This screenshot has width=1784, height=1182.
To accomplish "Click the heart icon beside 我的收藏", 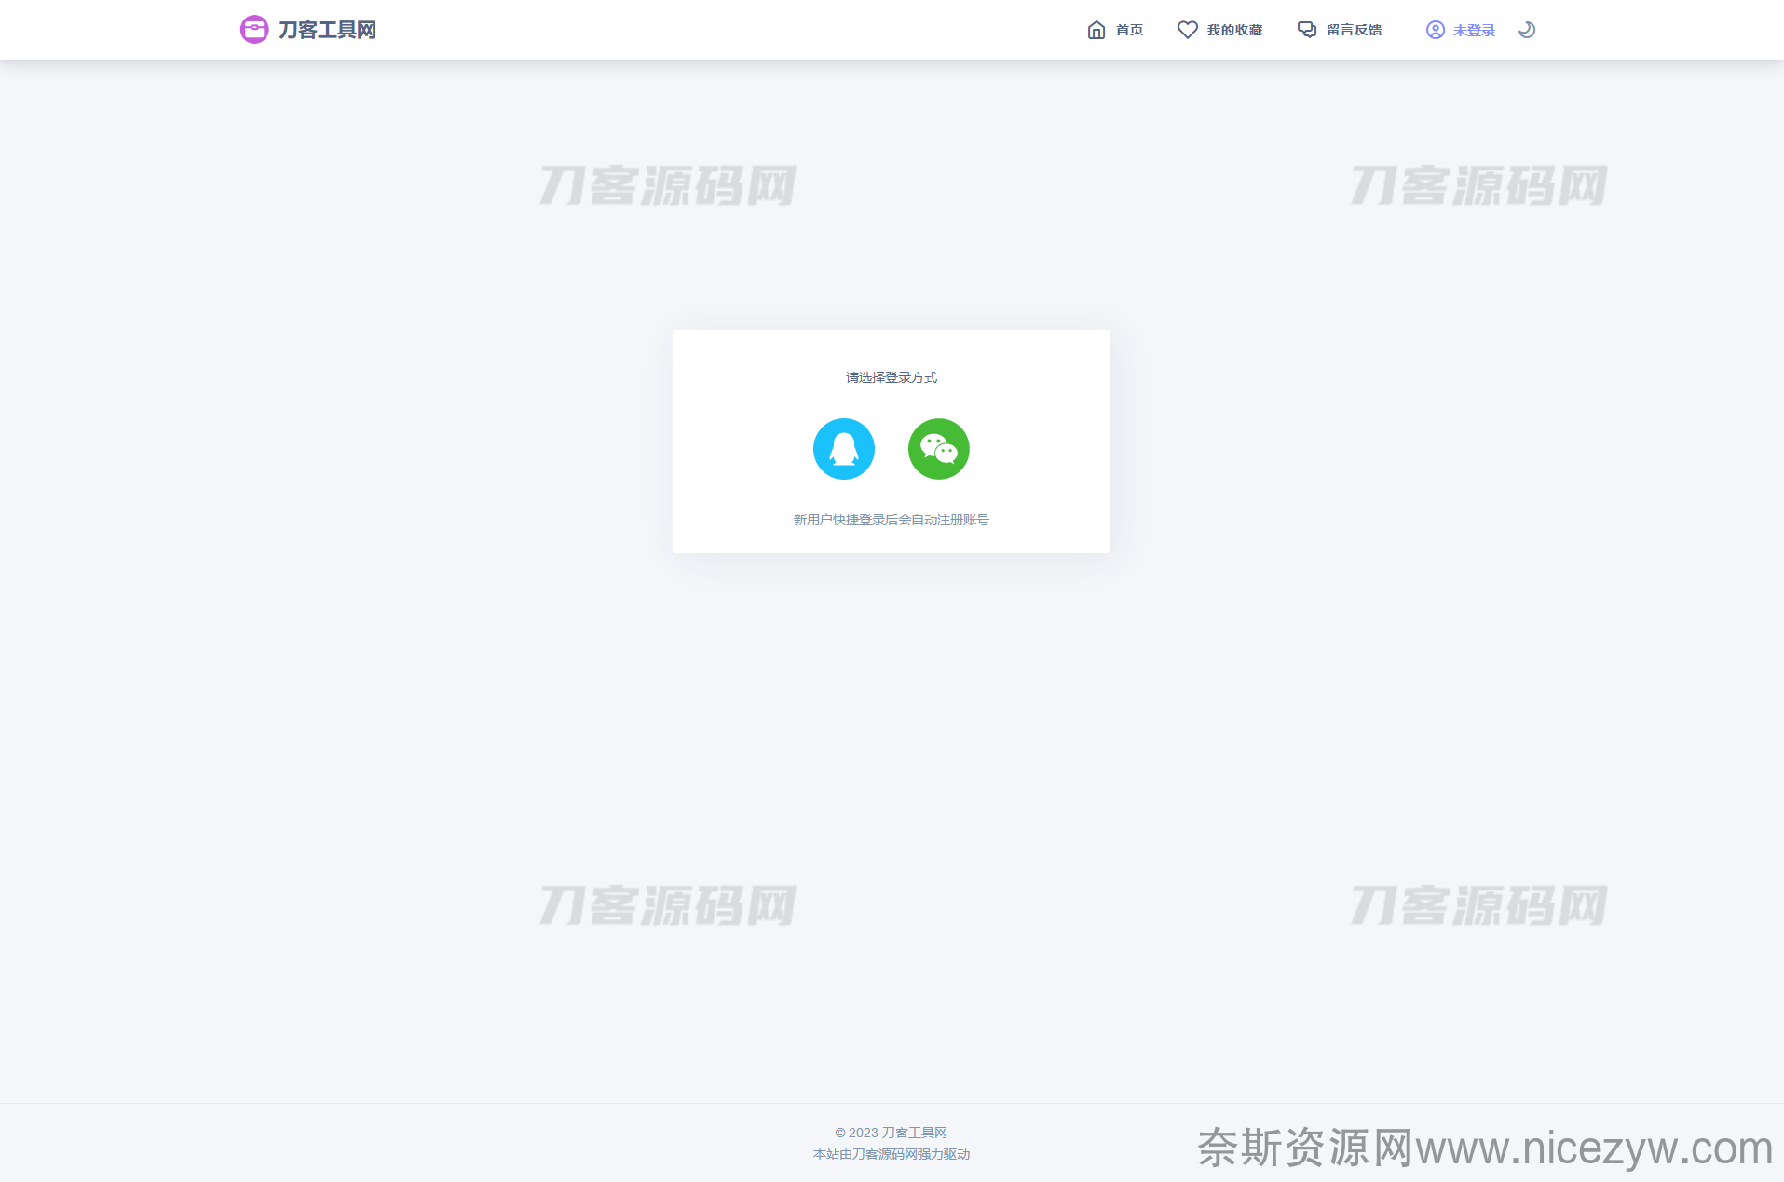I will pyautogui.click(x=1188, y=30).
